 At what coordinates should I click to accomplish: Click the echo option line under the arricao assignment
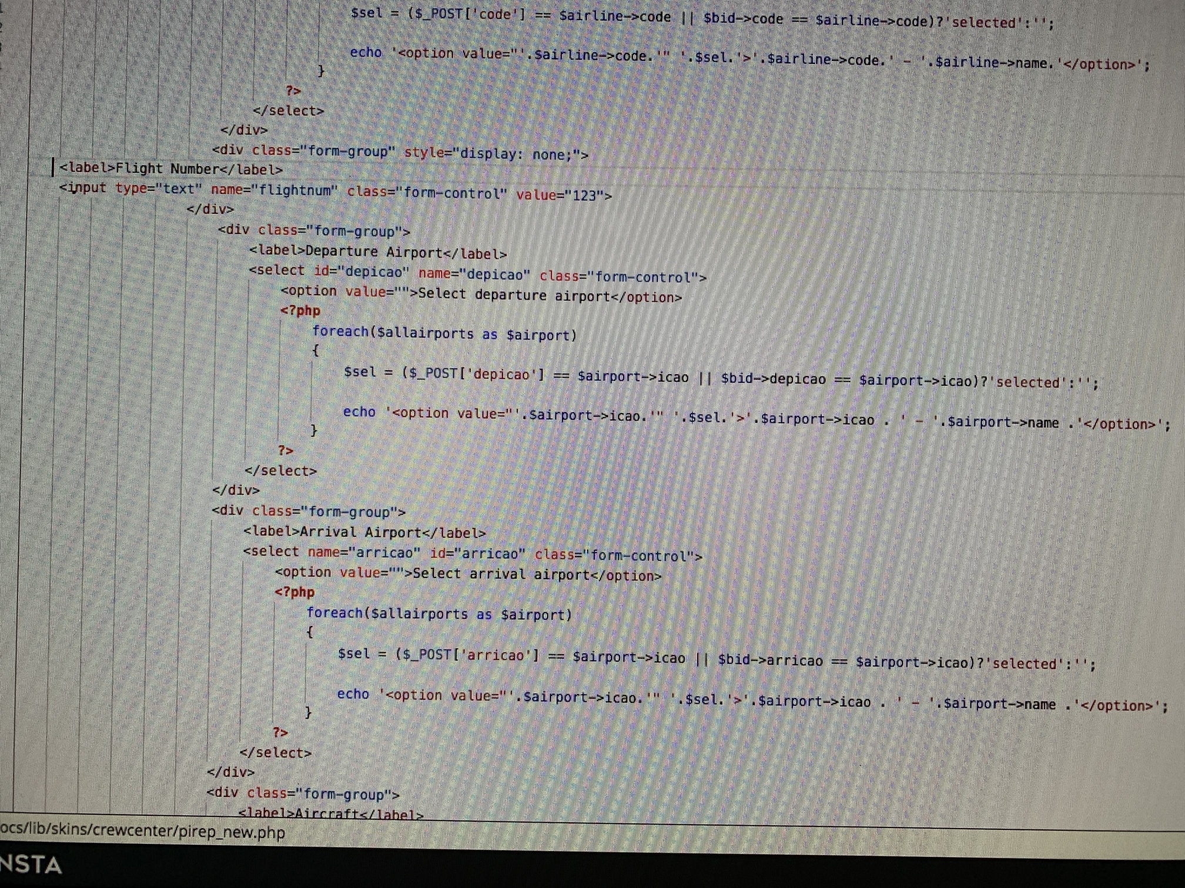[x=753, y=699]
